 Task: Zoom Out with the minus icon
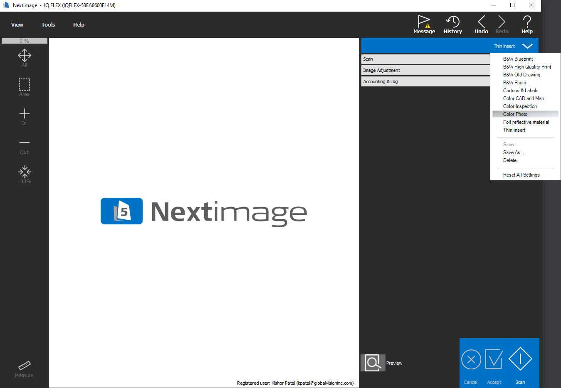[25, 145]
